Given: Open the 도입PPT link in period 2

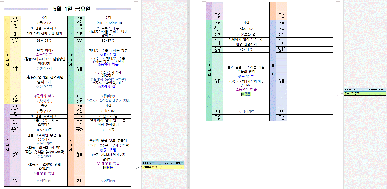Looking at the screenshot, I should tap(44, 144).
